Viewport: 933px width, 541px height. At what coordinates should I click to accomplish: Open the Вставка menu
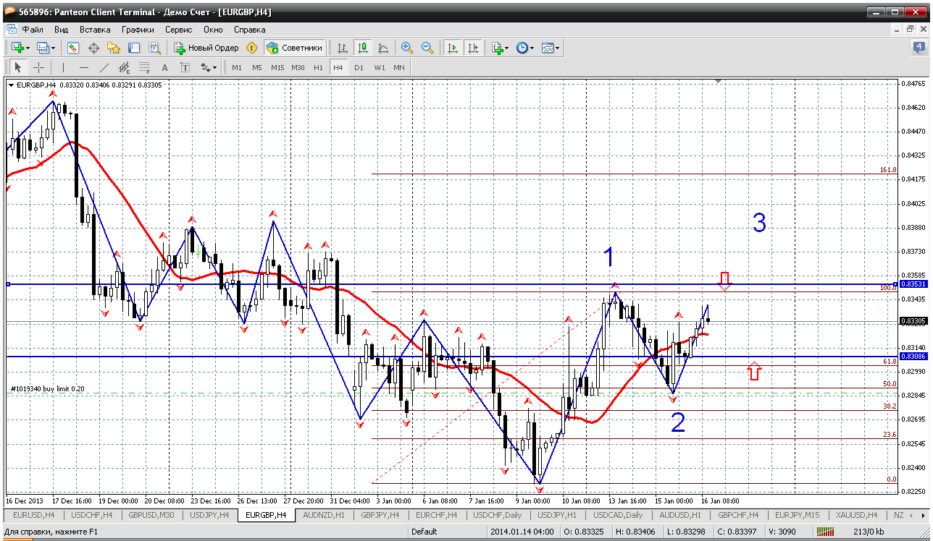pos(95,30)
